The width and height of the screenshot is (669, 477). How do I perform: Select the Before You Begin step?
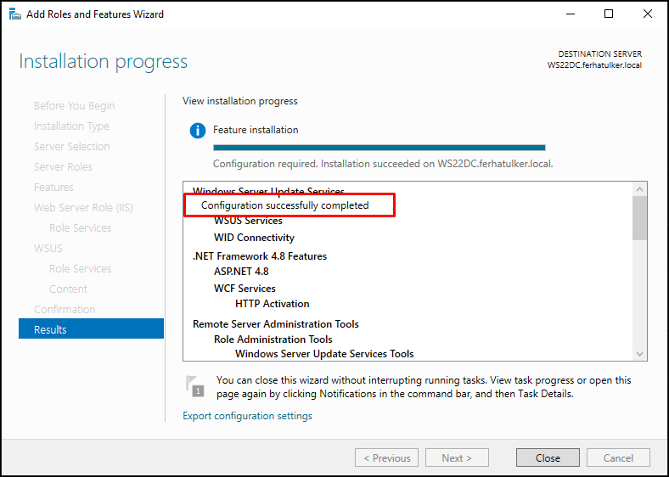74,106
